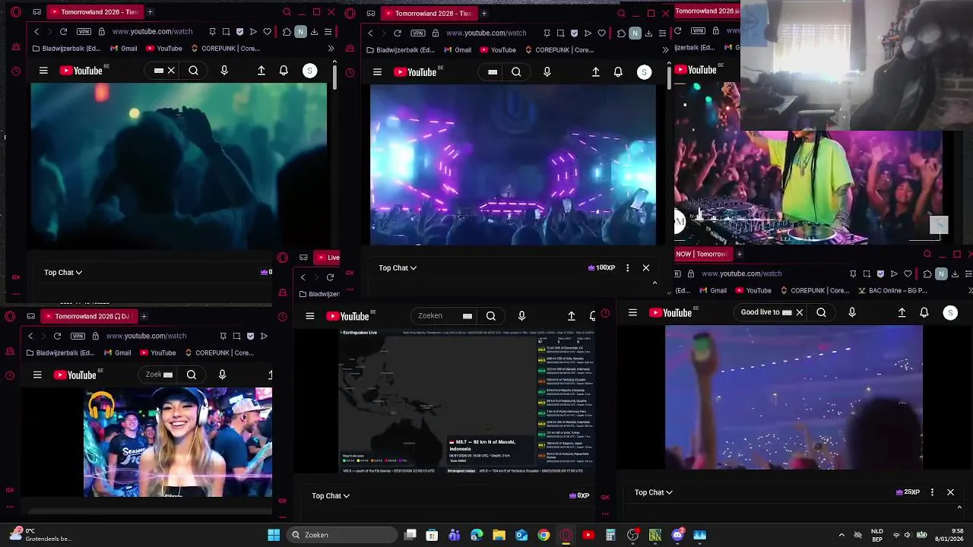The image size is (973, 547).
Task: Open YouTube guide menu in top-left window
Action: click(x=43, y=71)
